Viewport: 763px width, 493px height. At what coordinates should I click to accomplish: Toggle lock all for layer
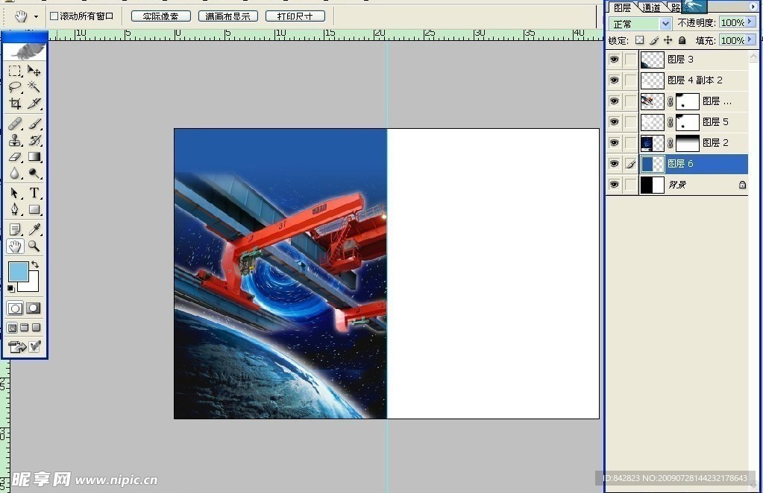682,40
